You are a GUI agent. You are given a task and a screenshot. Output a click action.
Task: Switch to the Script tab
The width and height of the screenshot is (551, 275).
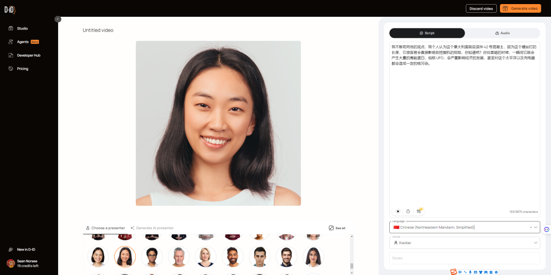pos(427,33)
